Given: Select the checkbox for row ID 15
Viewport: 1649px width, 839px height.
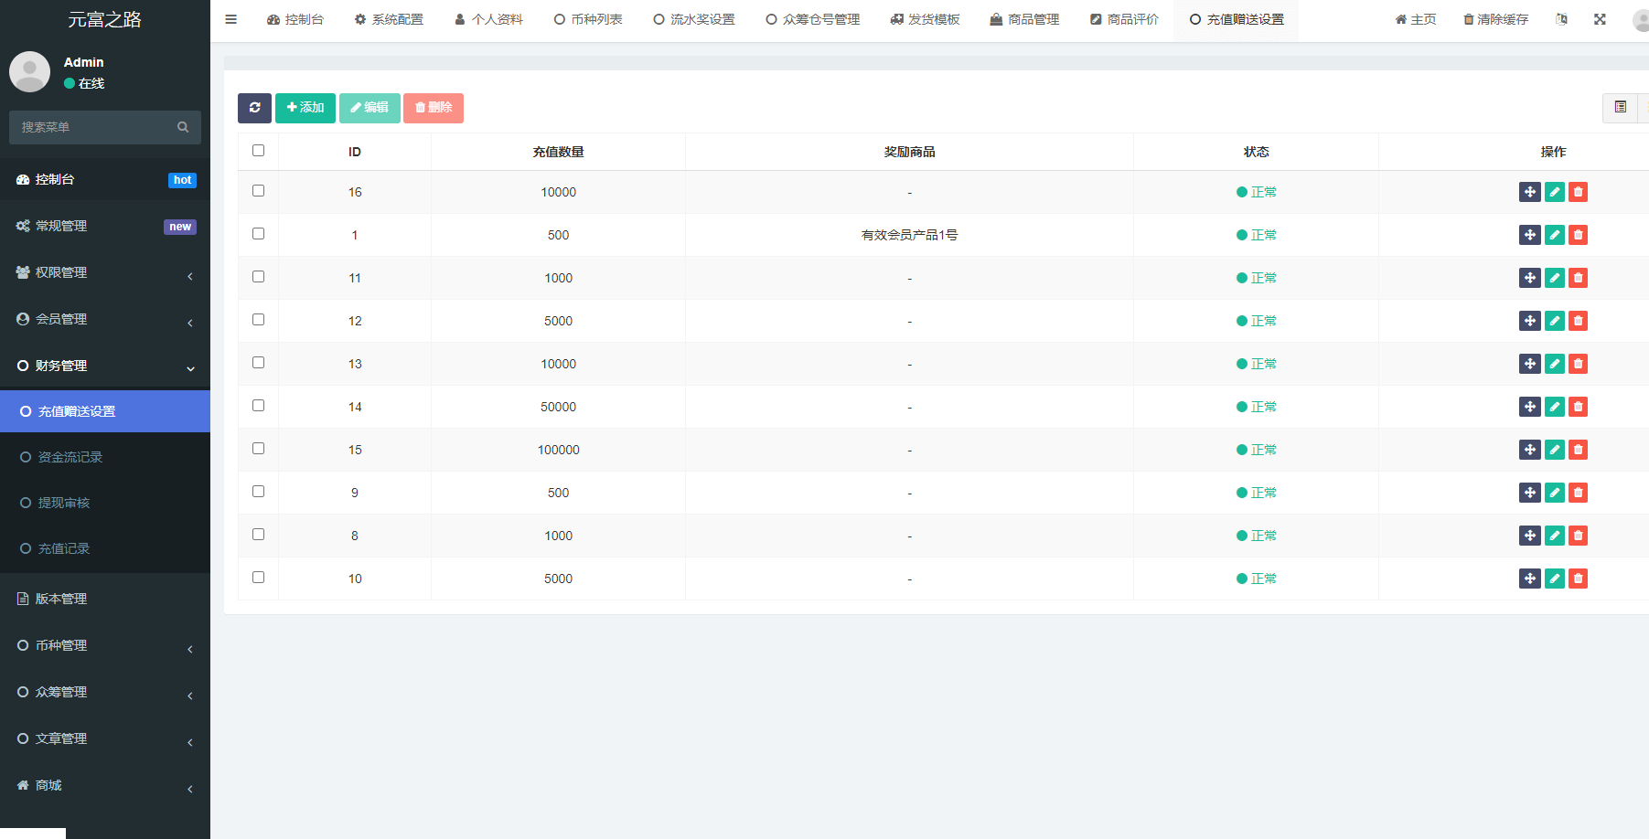Looking at the screenshot, I should point(259,449).
